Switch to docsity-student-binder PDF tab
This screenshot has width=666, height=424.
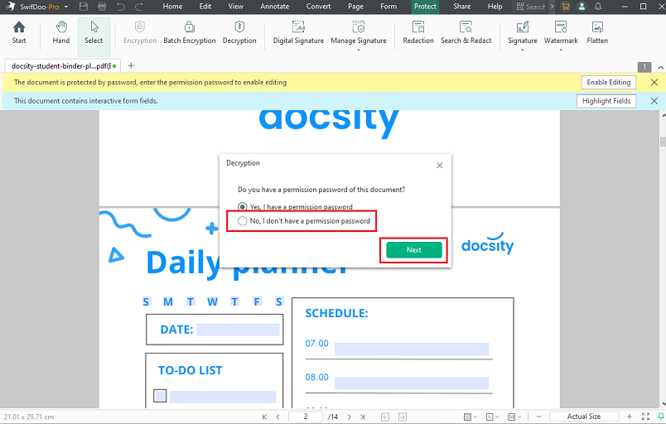(63, 65)
